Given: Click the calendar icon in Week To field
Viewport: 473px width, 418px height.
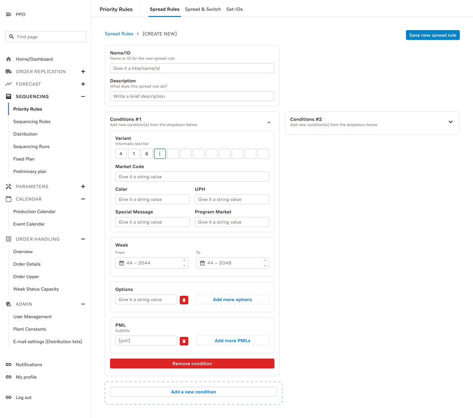Looking at the screenshot, I should 203,263.
